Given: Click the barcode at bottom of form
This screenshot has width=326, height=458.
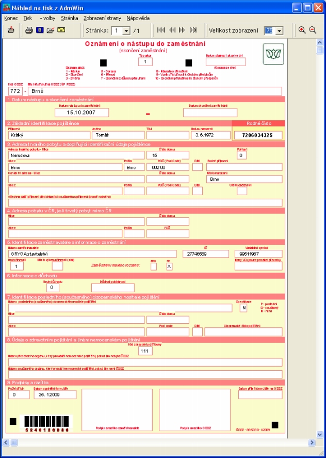Looking at the screenshot, I should [x=46, y=423].
